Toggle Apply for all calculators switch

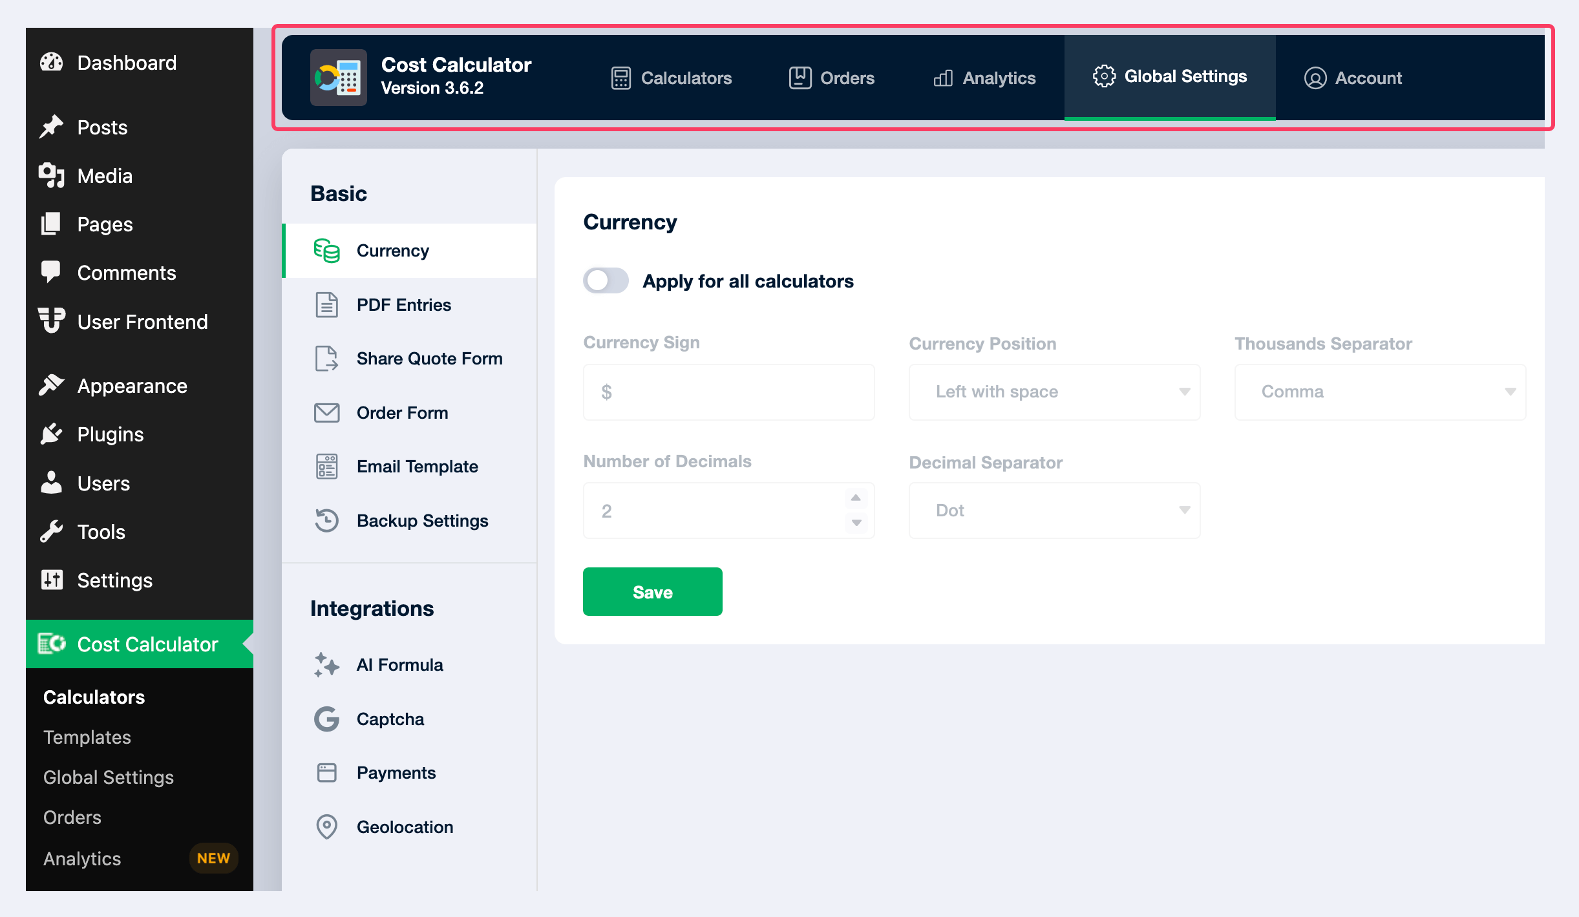(606, 280)
